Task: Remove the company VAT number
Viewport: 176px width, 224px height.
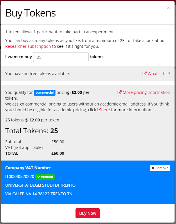Action: tap(160, 168)
